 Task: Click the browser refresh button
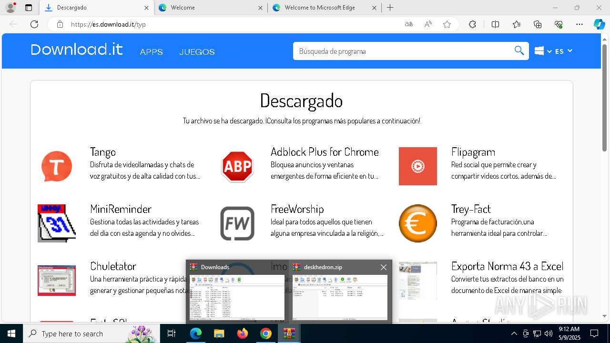pos(34,24)
